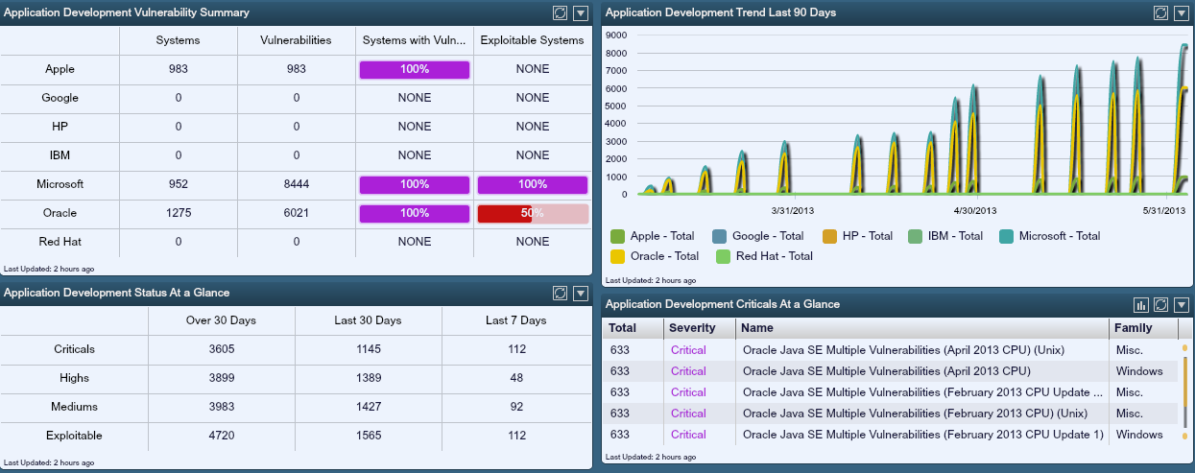This screenshot has width=1195, height=473.
Task: Click Google row label in summary table
Action: 60,98
